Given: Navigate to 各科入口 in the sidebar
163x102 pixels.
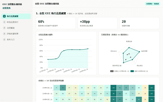Looking at the screenshot, I should 16,40.
